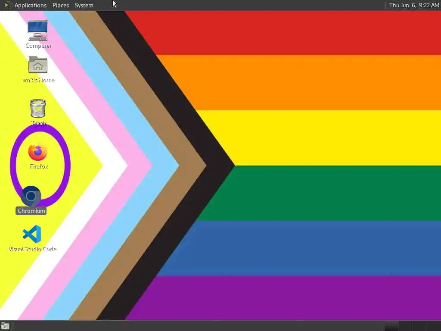The height and width of the screenshot is (331, 441).
Task: Click the Chromium label text
Action: [31, 211]
